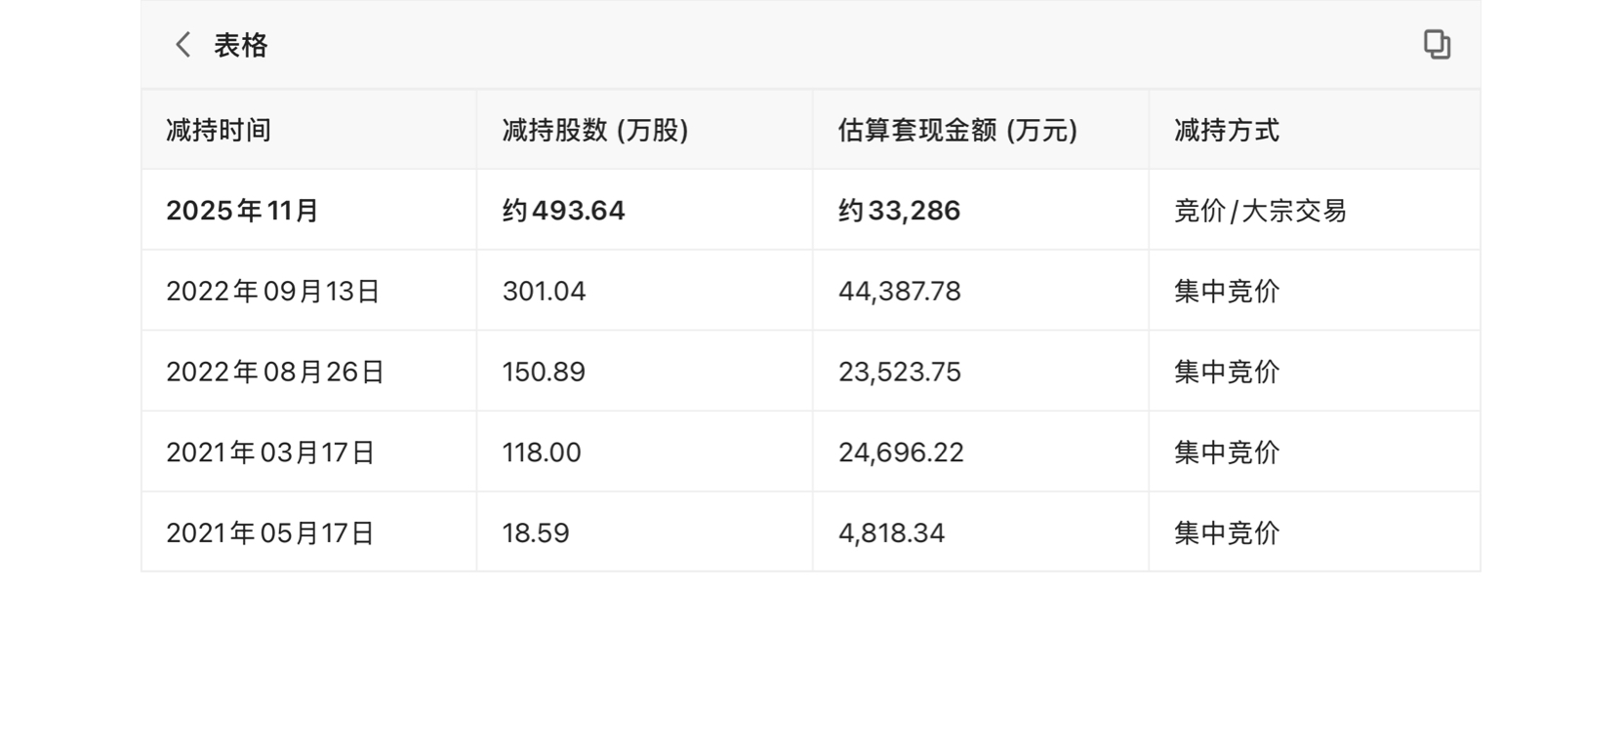Click the 44,387.78 amount cell

pyautogui.click(x=899, y=292)
